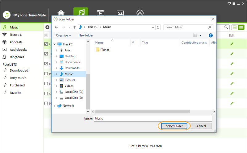Open the Music tab icon in TunesMate toolbar

(x=81, y=11)
